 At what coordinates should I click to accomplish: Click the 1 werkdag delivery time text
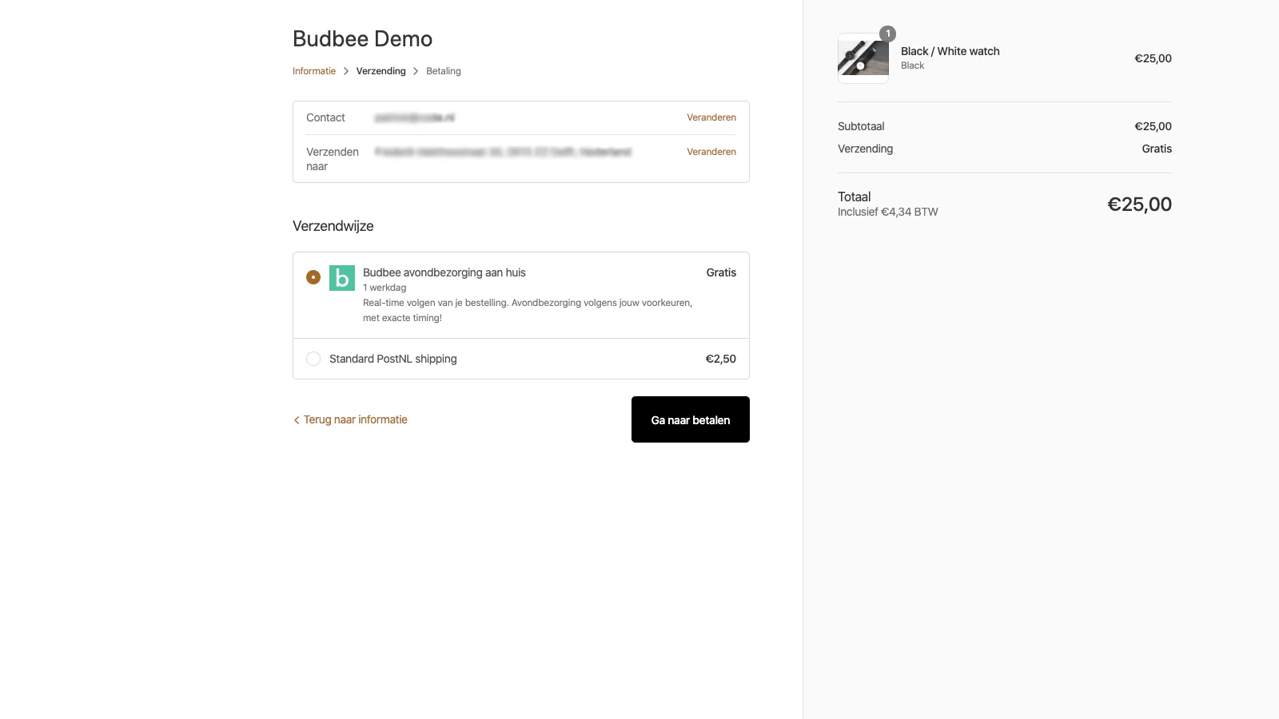point(384,288)
